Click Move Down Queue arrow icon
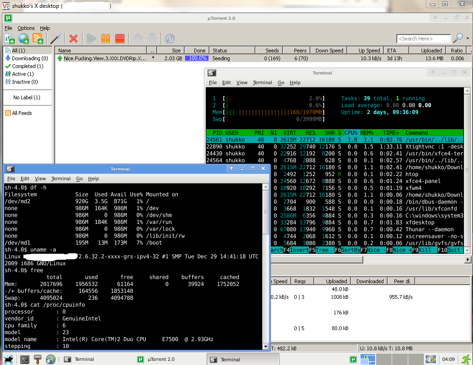 (x=152, y=38)
